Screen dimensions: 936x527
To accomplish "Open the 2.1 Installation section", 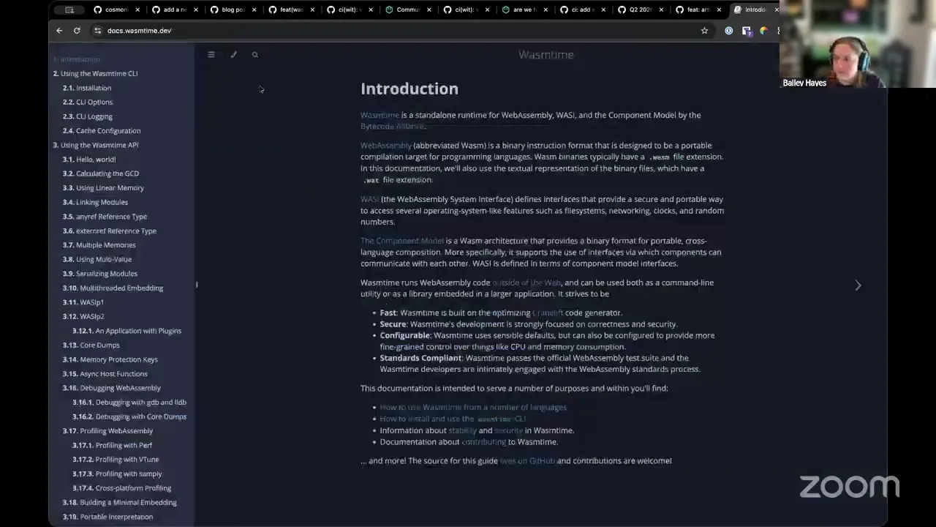I will (x=87, y=88).
